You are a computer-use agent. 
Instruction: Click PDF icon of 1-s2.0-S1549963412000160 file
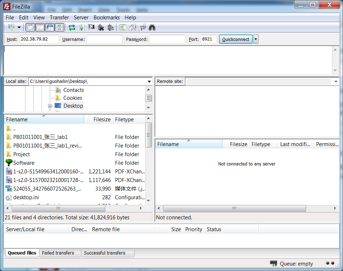(9, 171)
